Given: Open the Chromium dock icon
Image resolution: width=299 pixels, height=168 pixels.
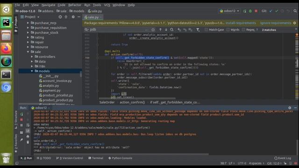Looking at the screenshot, I should click(6, 87).
